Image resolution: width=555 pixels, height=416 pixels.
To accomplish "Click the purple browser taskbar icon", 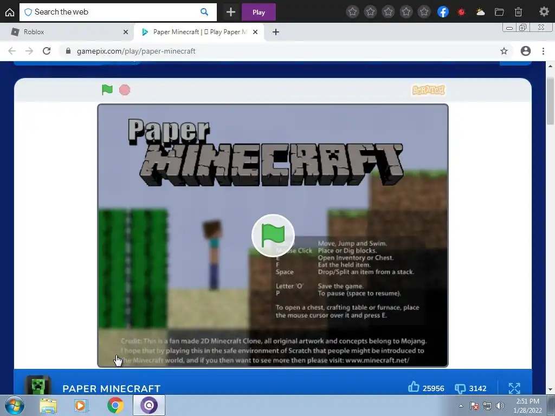I will click(149, 405).
